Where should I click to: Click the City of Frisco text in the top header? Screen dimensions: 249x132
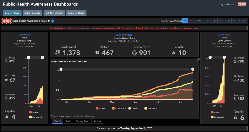point(226,4)
